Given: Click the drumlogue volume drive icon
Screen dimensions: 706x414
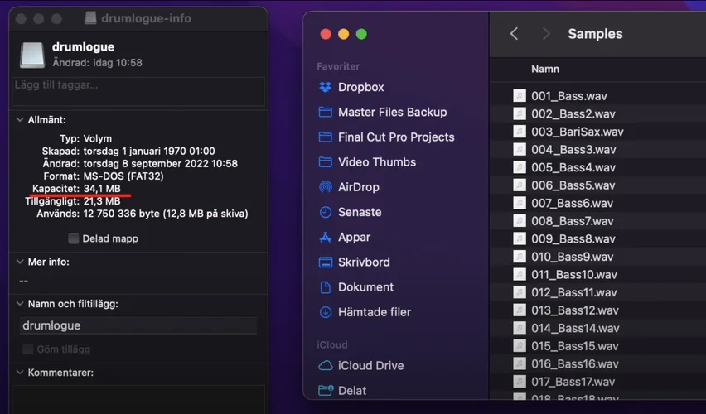Looking at the screenshot, I should 32,55.
